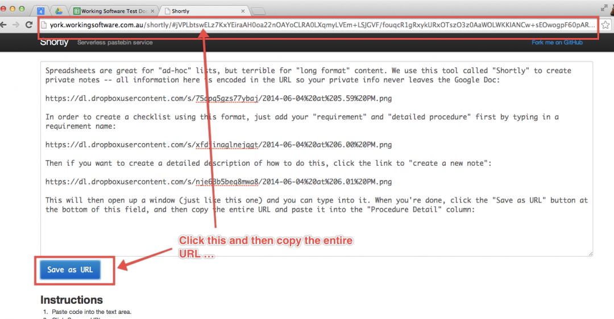Viewport: 614px width, 319px height.
Task: Toggle fullscreen with the expand arrows icon
Action: (604, 7)
